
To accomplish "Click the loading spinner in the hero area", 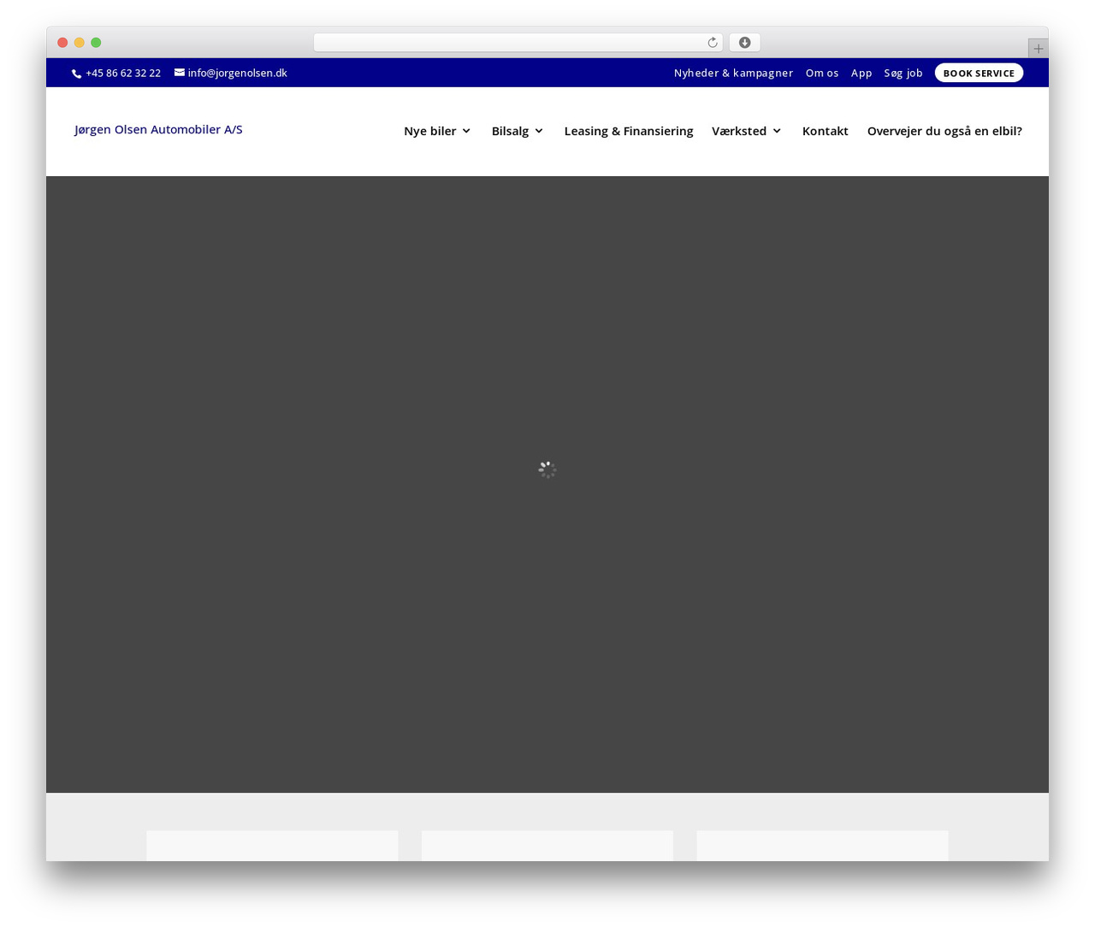I will [547, 469].
